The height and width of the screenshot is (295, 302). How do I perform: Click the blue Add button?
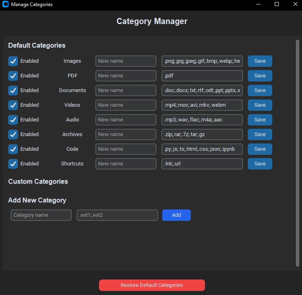click(x=176, y=215)
